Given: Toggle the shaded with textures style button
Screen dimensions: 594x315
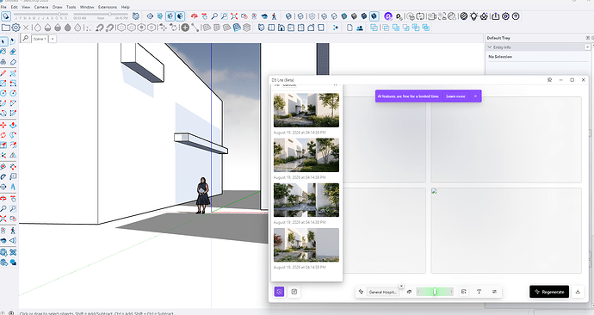Looking at the screenshot, I should [x=354, y=16].
